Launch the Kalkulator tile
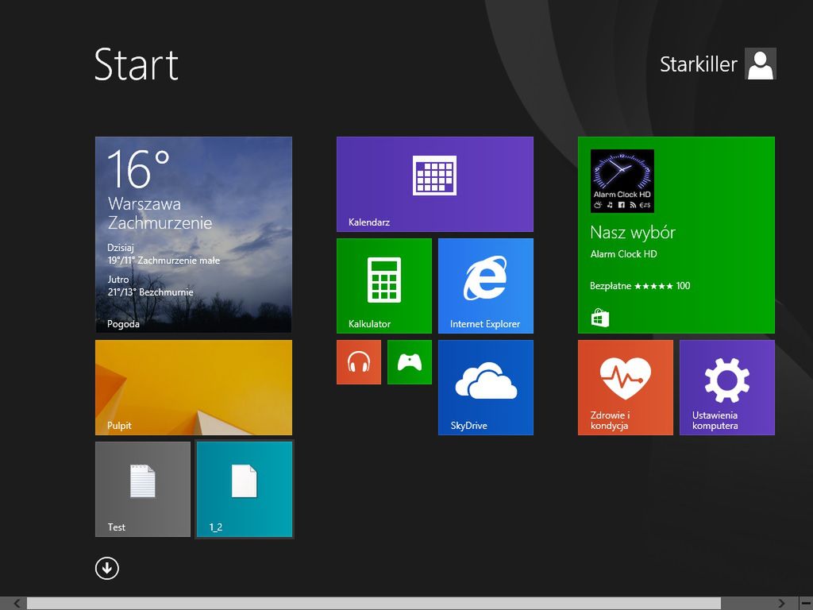Viewport: 813px width, 610px height. (383, 286)
